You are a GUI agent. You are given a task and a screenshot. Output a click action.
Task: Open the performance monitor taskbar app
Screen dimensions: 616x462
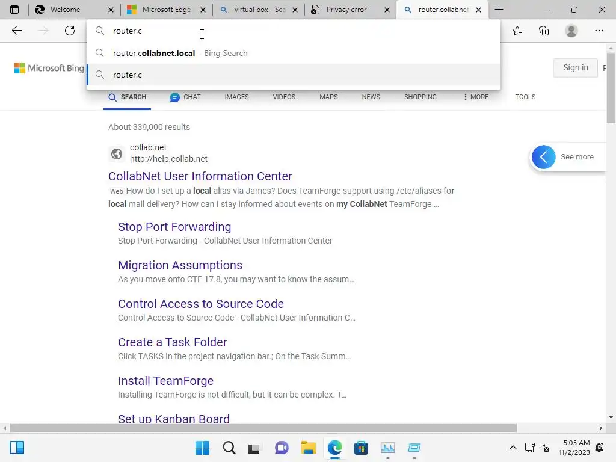388,448
